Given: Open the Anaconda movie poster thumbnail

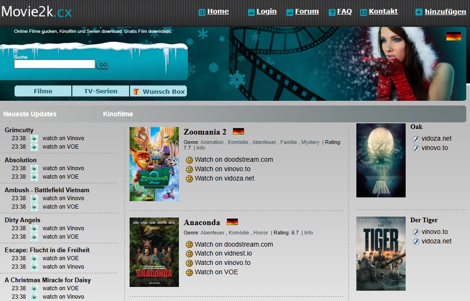Looking at the screenshot, I should point(154,252).
